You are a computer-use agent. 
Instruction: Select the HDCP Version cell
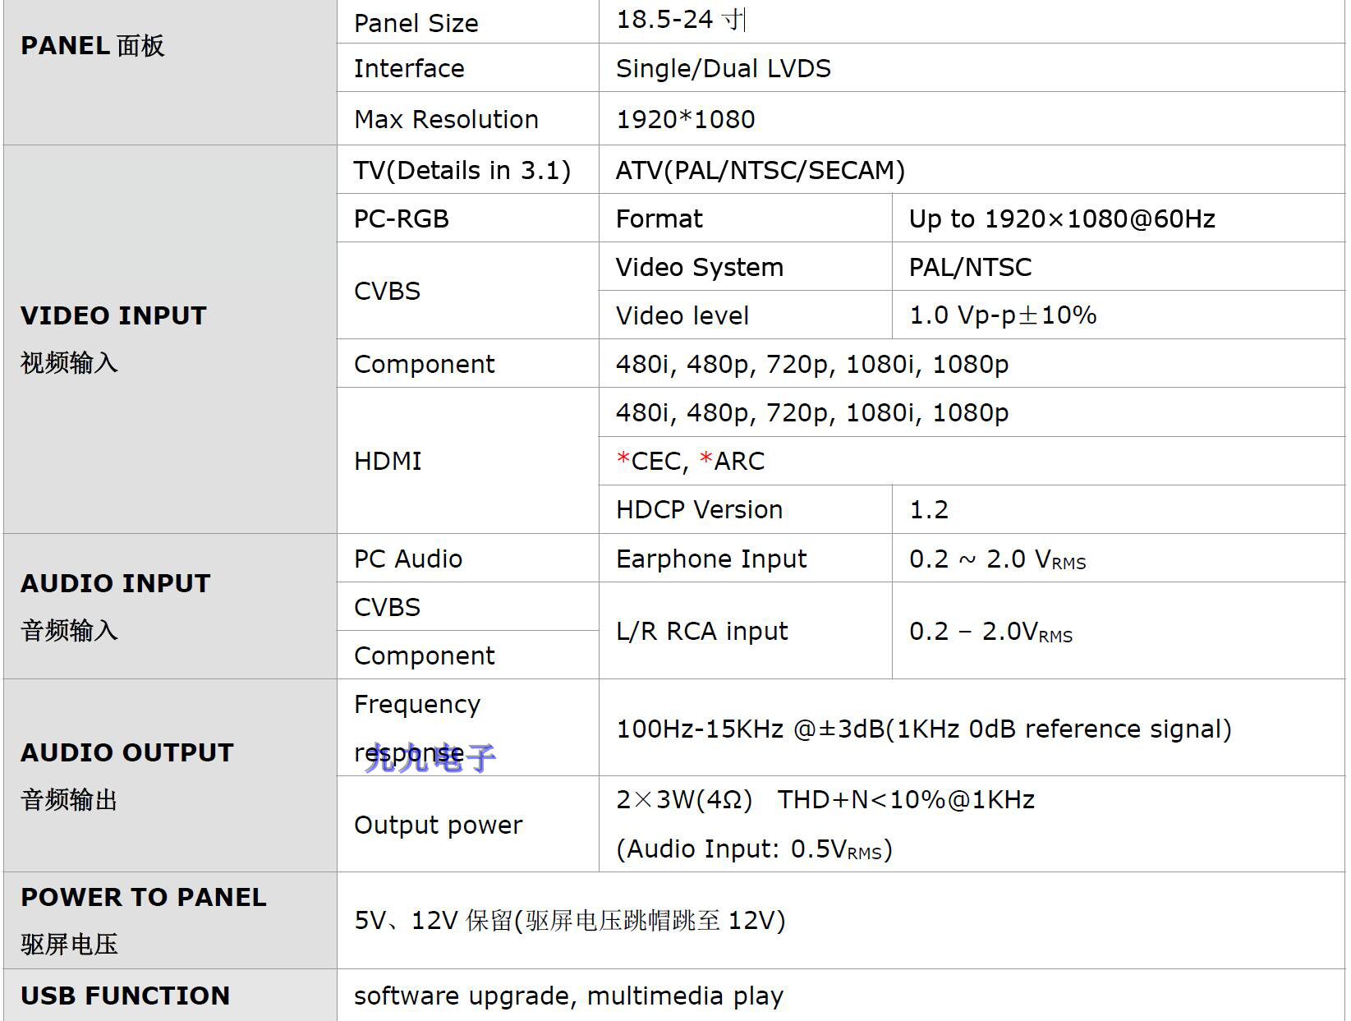tap(699, 509)
